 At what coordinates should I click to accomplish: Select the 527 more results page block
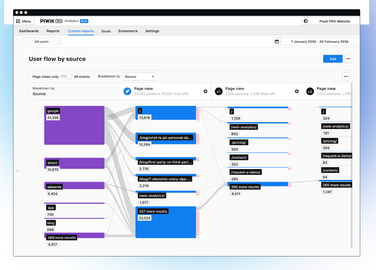click(x=166, y=222)
